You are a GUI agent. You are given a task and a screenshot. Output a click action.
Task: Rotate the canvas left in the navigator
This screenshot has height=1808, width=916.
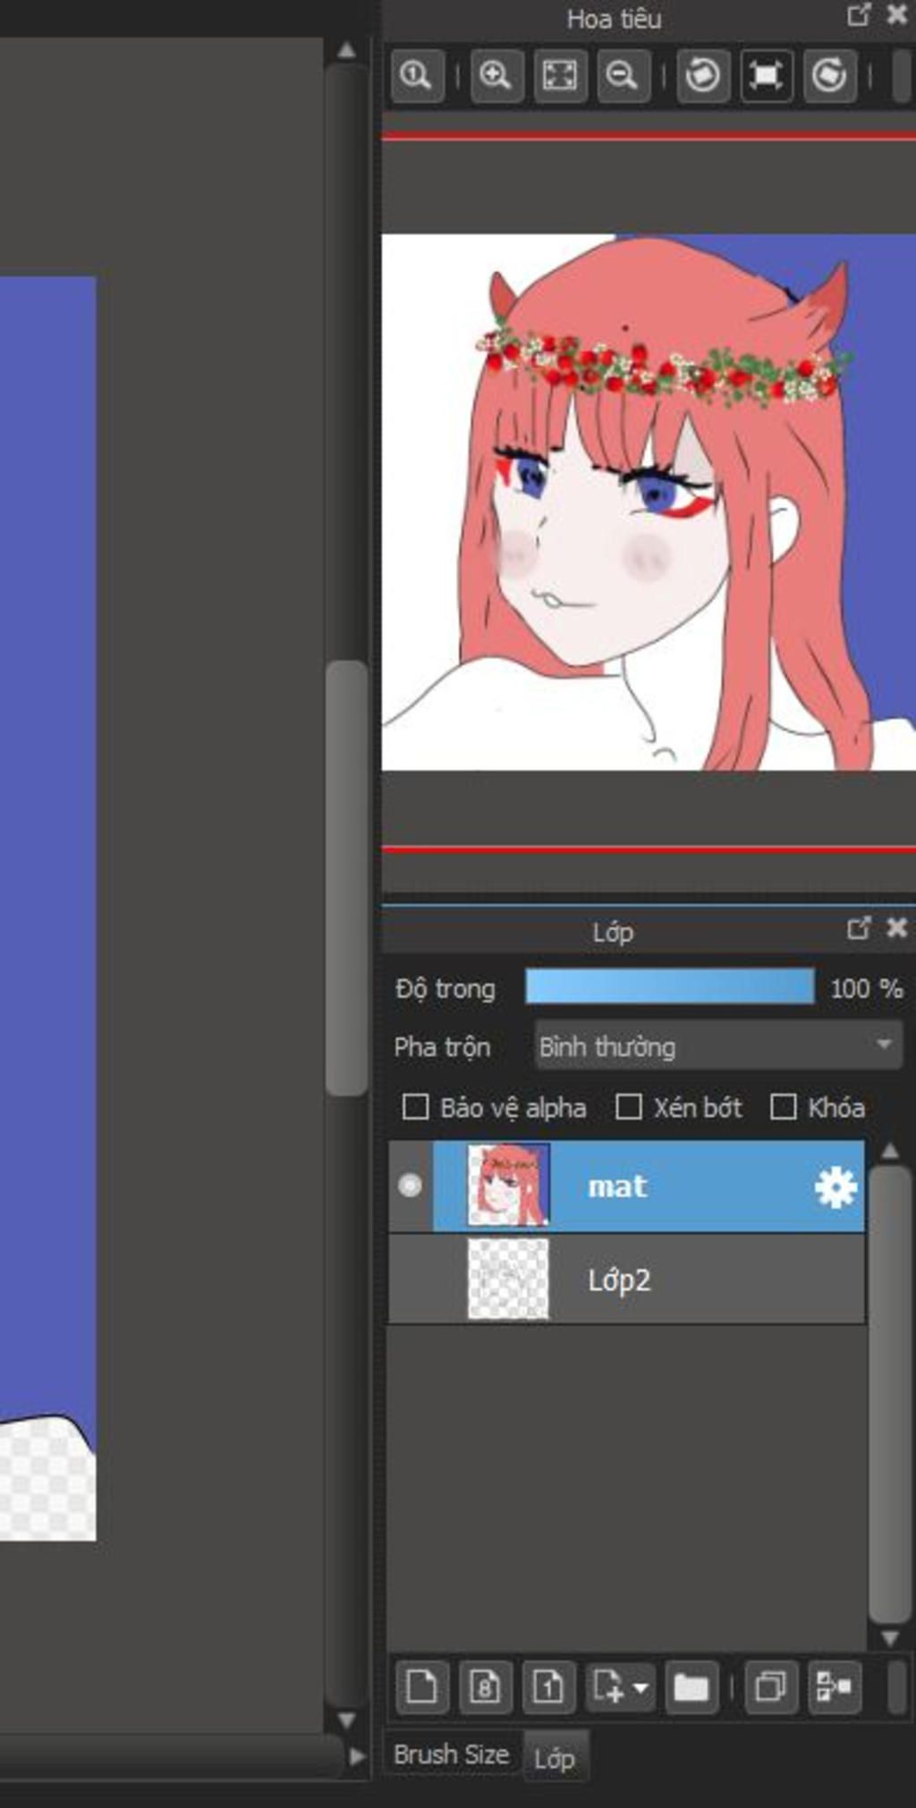click(x=702, y=75)
